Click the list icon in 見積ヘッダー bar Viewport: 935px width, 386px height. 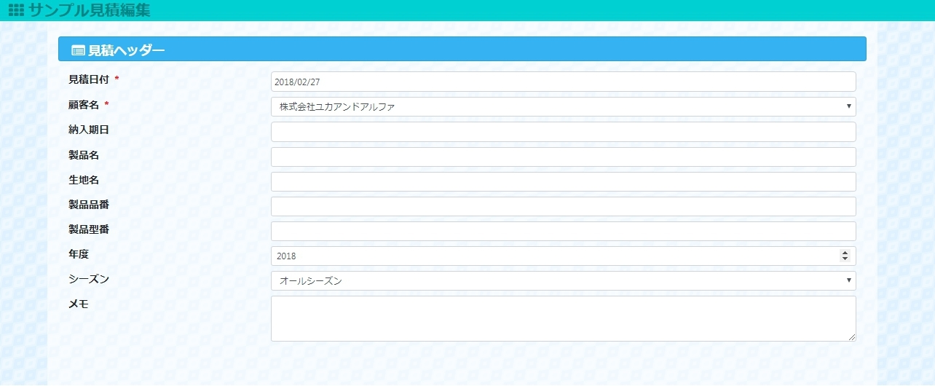78,50
